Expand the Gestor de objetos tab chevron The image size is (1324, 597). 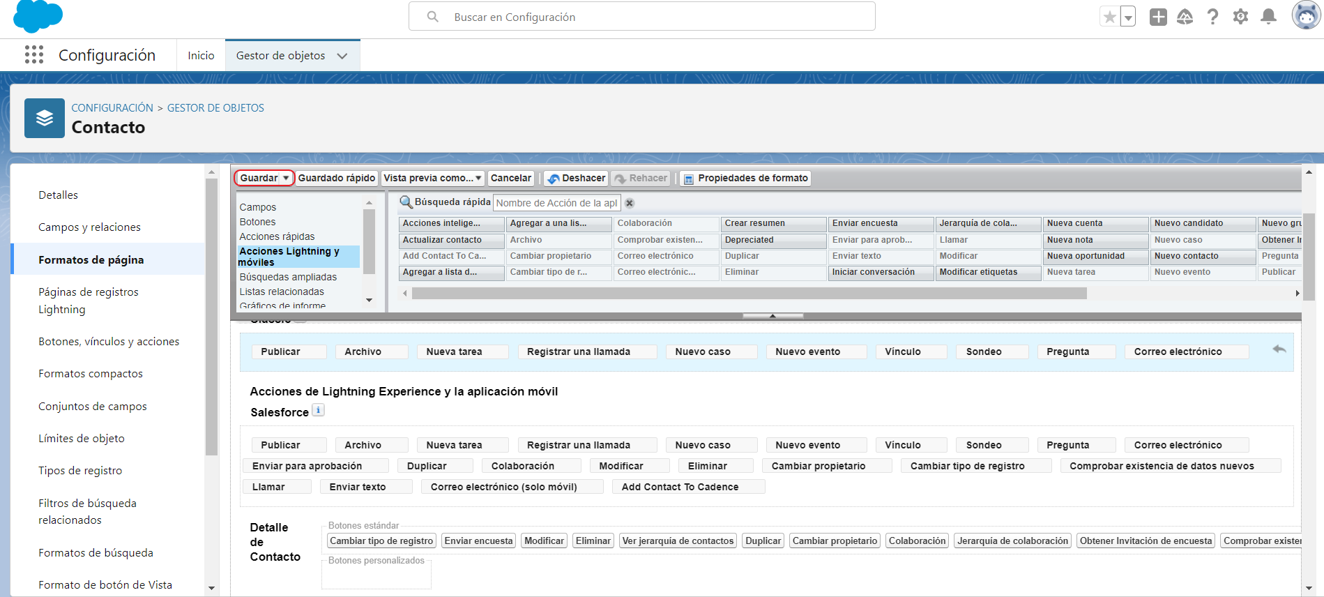pos(342,56)
